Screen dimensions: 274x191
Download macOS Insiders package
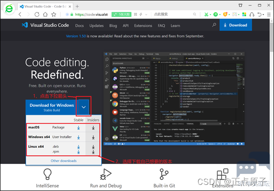93,128
